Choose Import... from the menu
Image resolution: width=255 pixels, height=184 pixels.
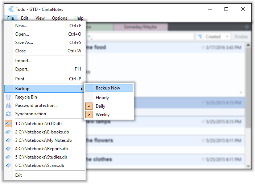[x=45, y=61]
